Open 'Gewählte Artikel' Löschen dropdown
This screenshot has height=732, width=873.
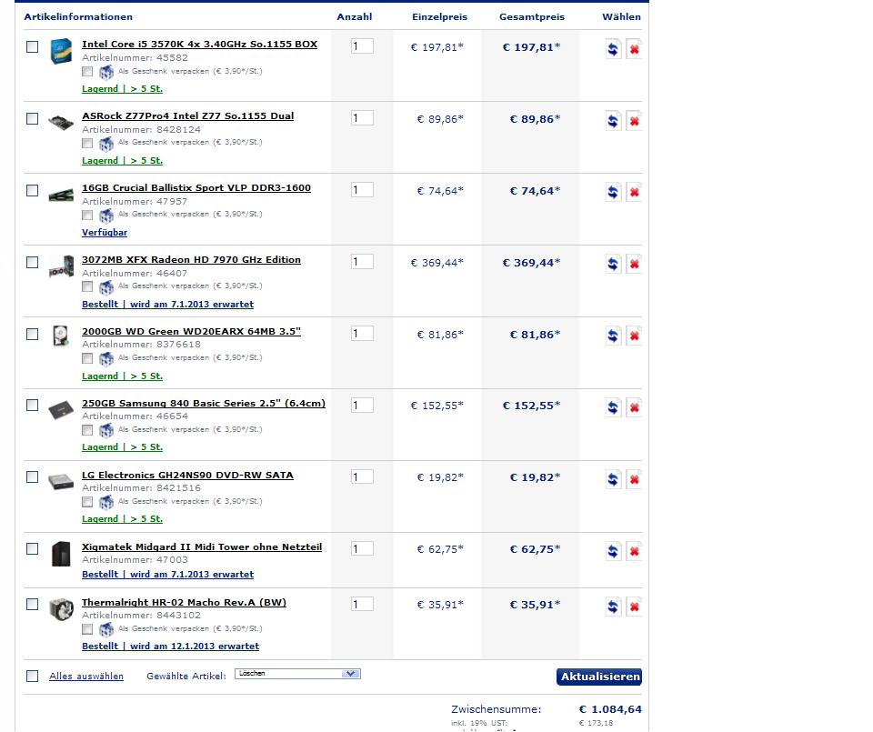coord(297,674)
